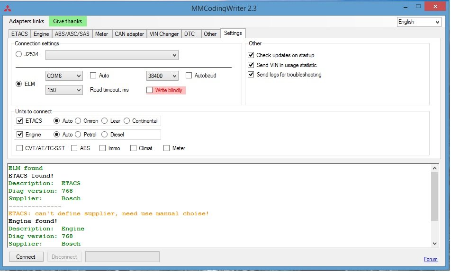Enable the Immo unit checkbox

coord(102,148)
